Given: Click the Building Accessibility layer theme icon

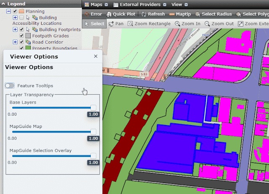Looking at the screenshot, I should coord(35,18).
